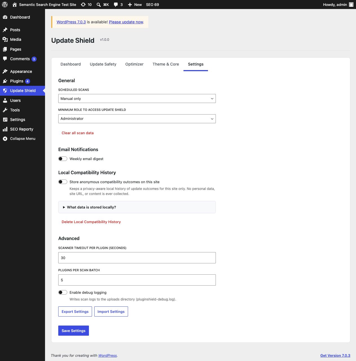Click the SEO Reporty chart icon
Image resolution: width=356 pixels, height=361 pixels.
point(5,129)
